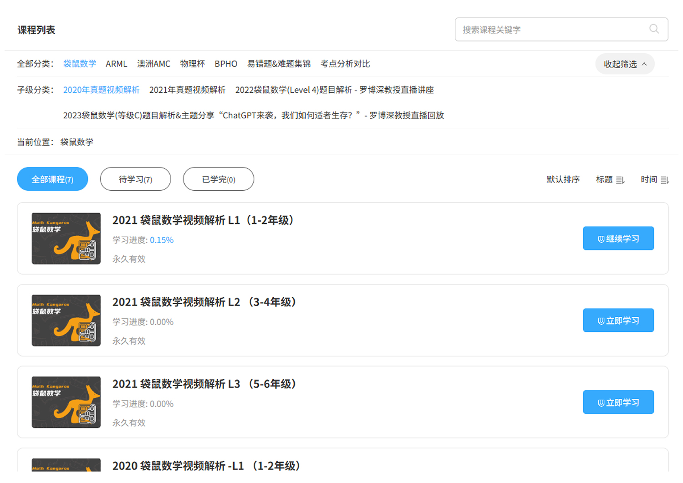The image size is (683, 483).
Task: Focus the 搜索课程关键字 search field
Action: click(551, 30)
